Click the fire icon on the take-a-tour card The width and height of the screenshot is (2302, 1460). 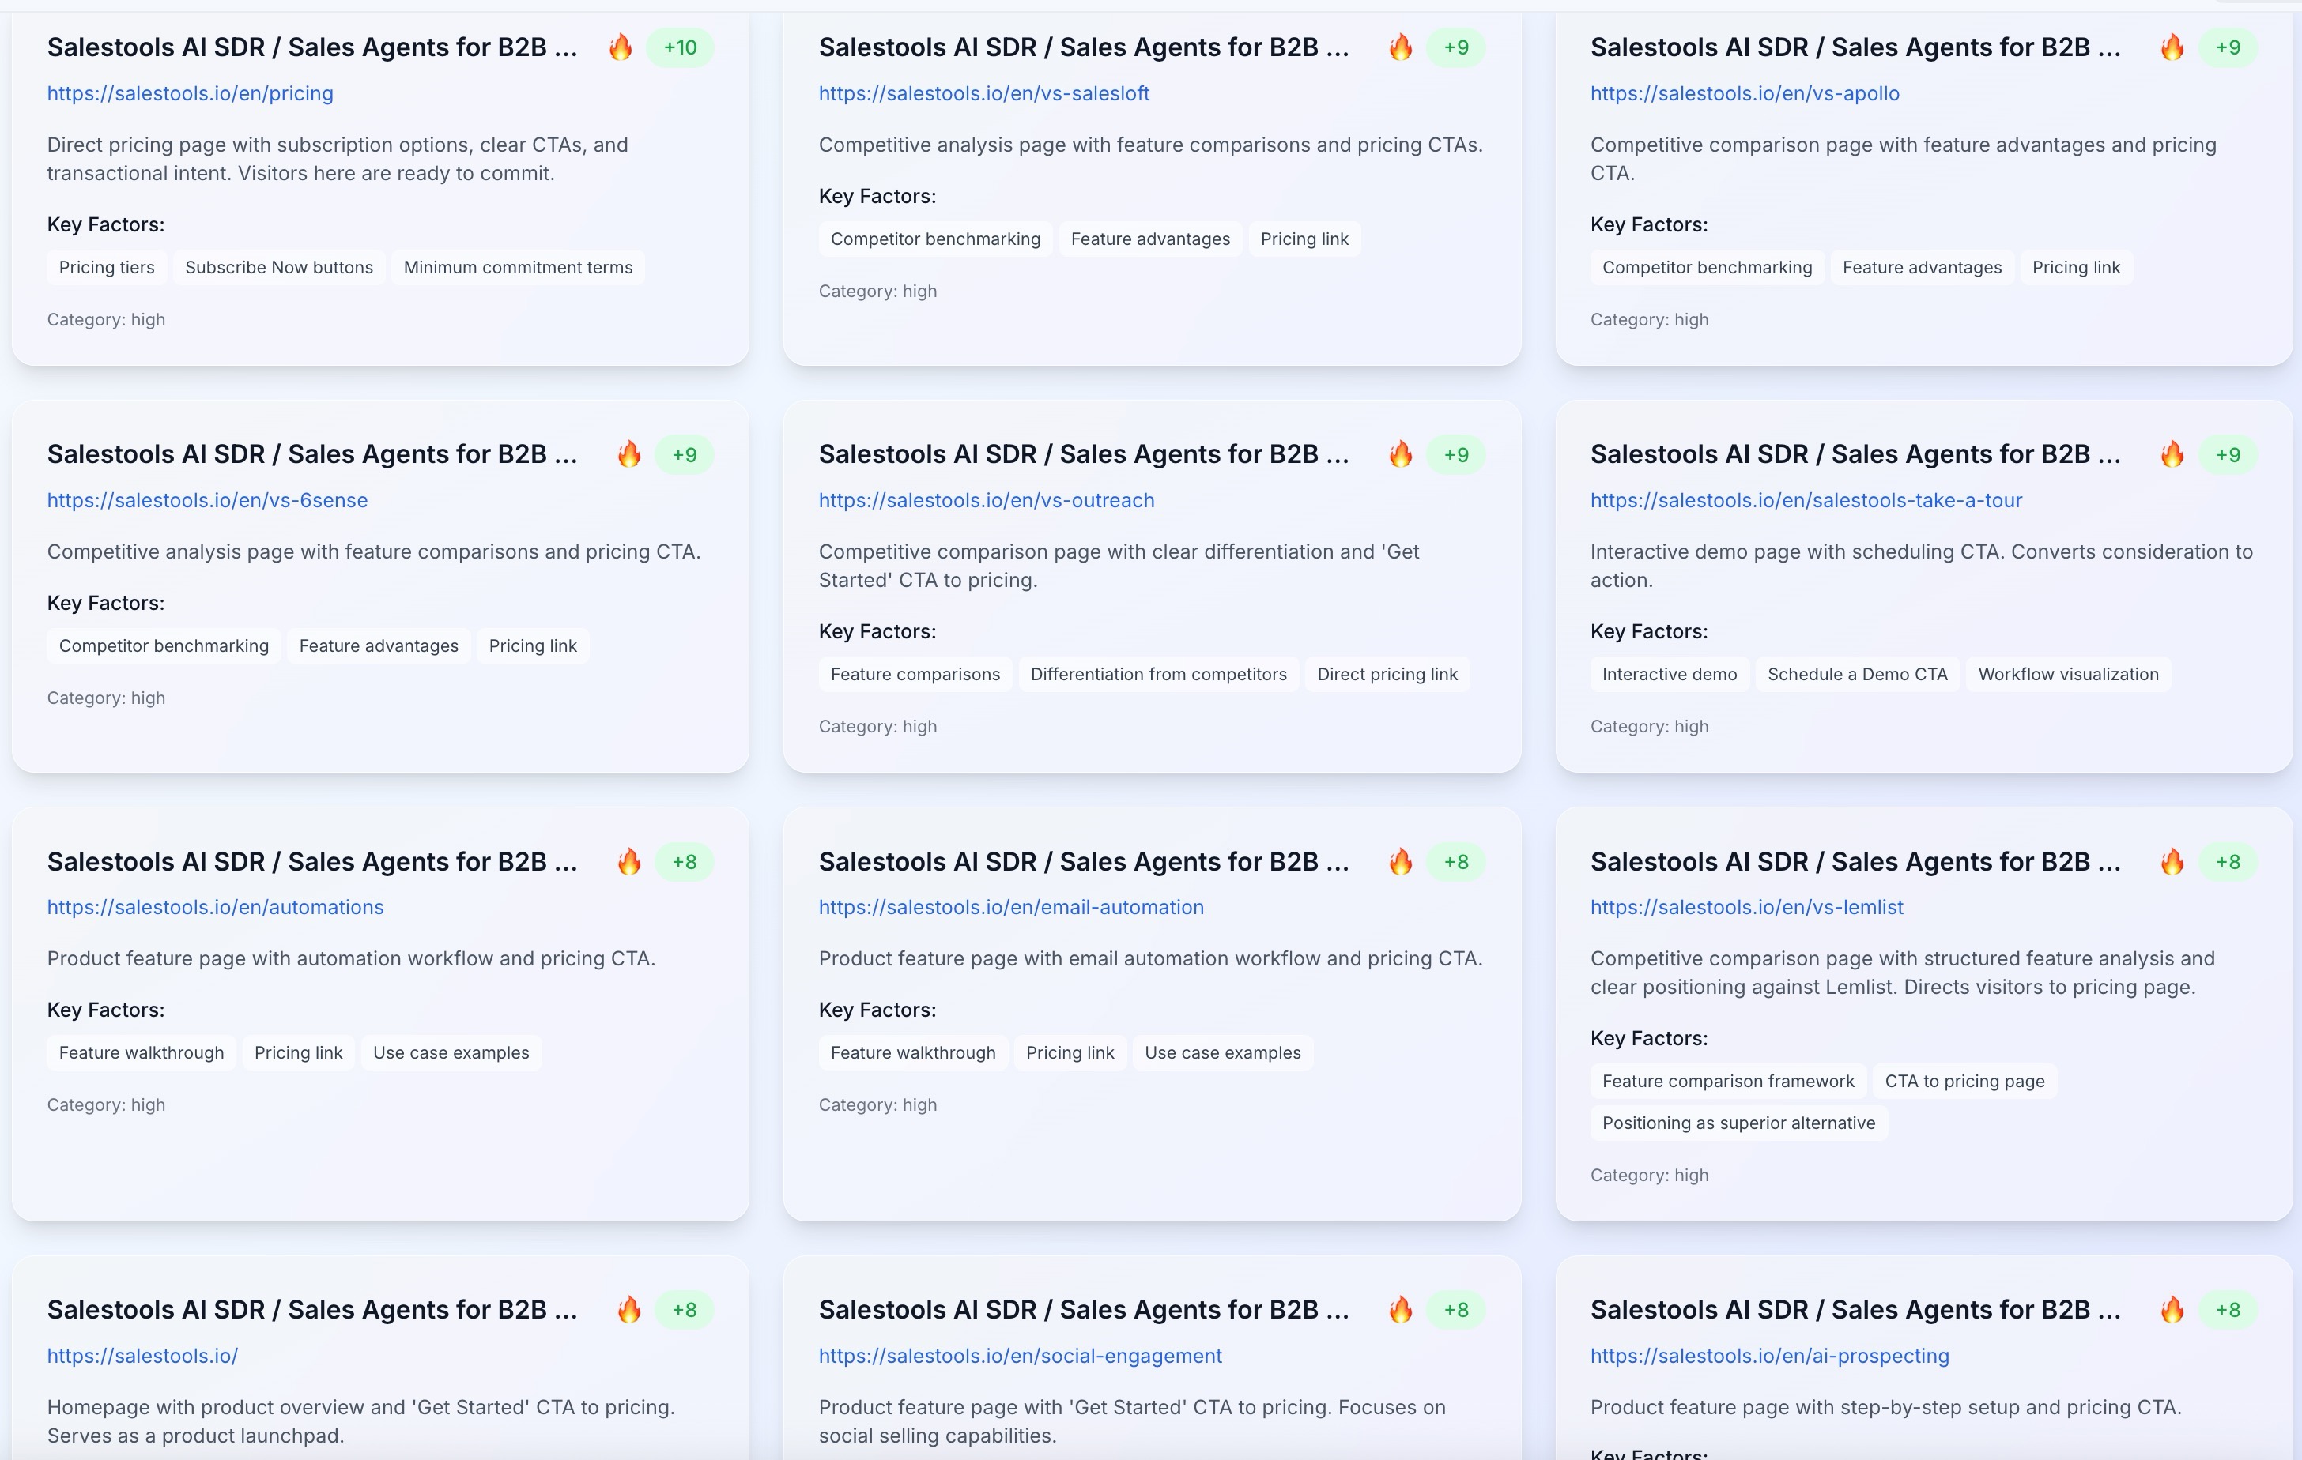click(x=2172, y=453)
